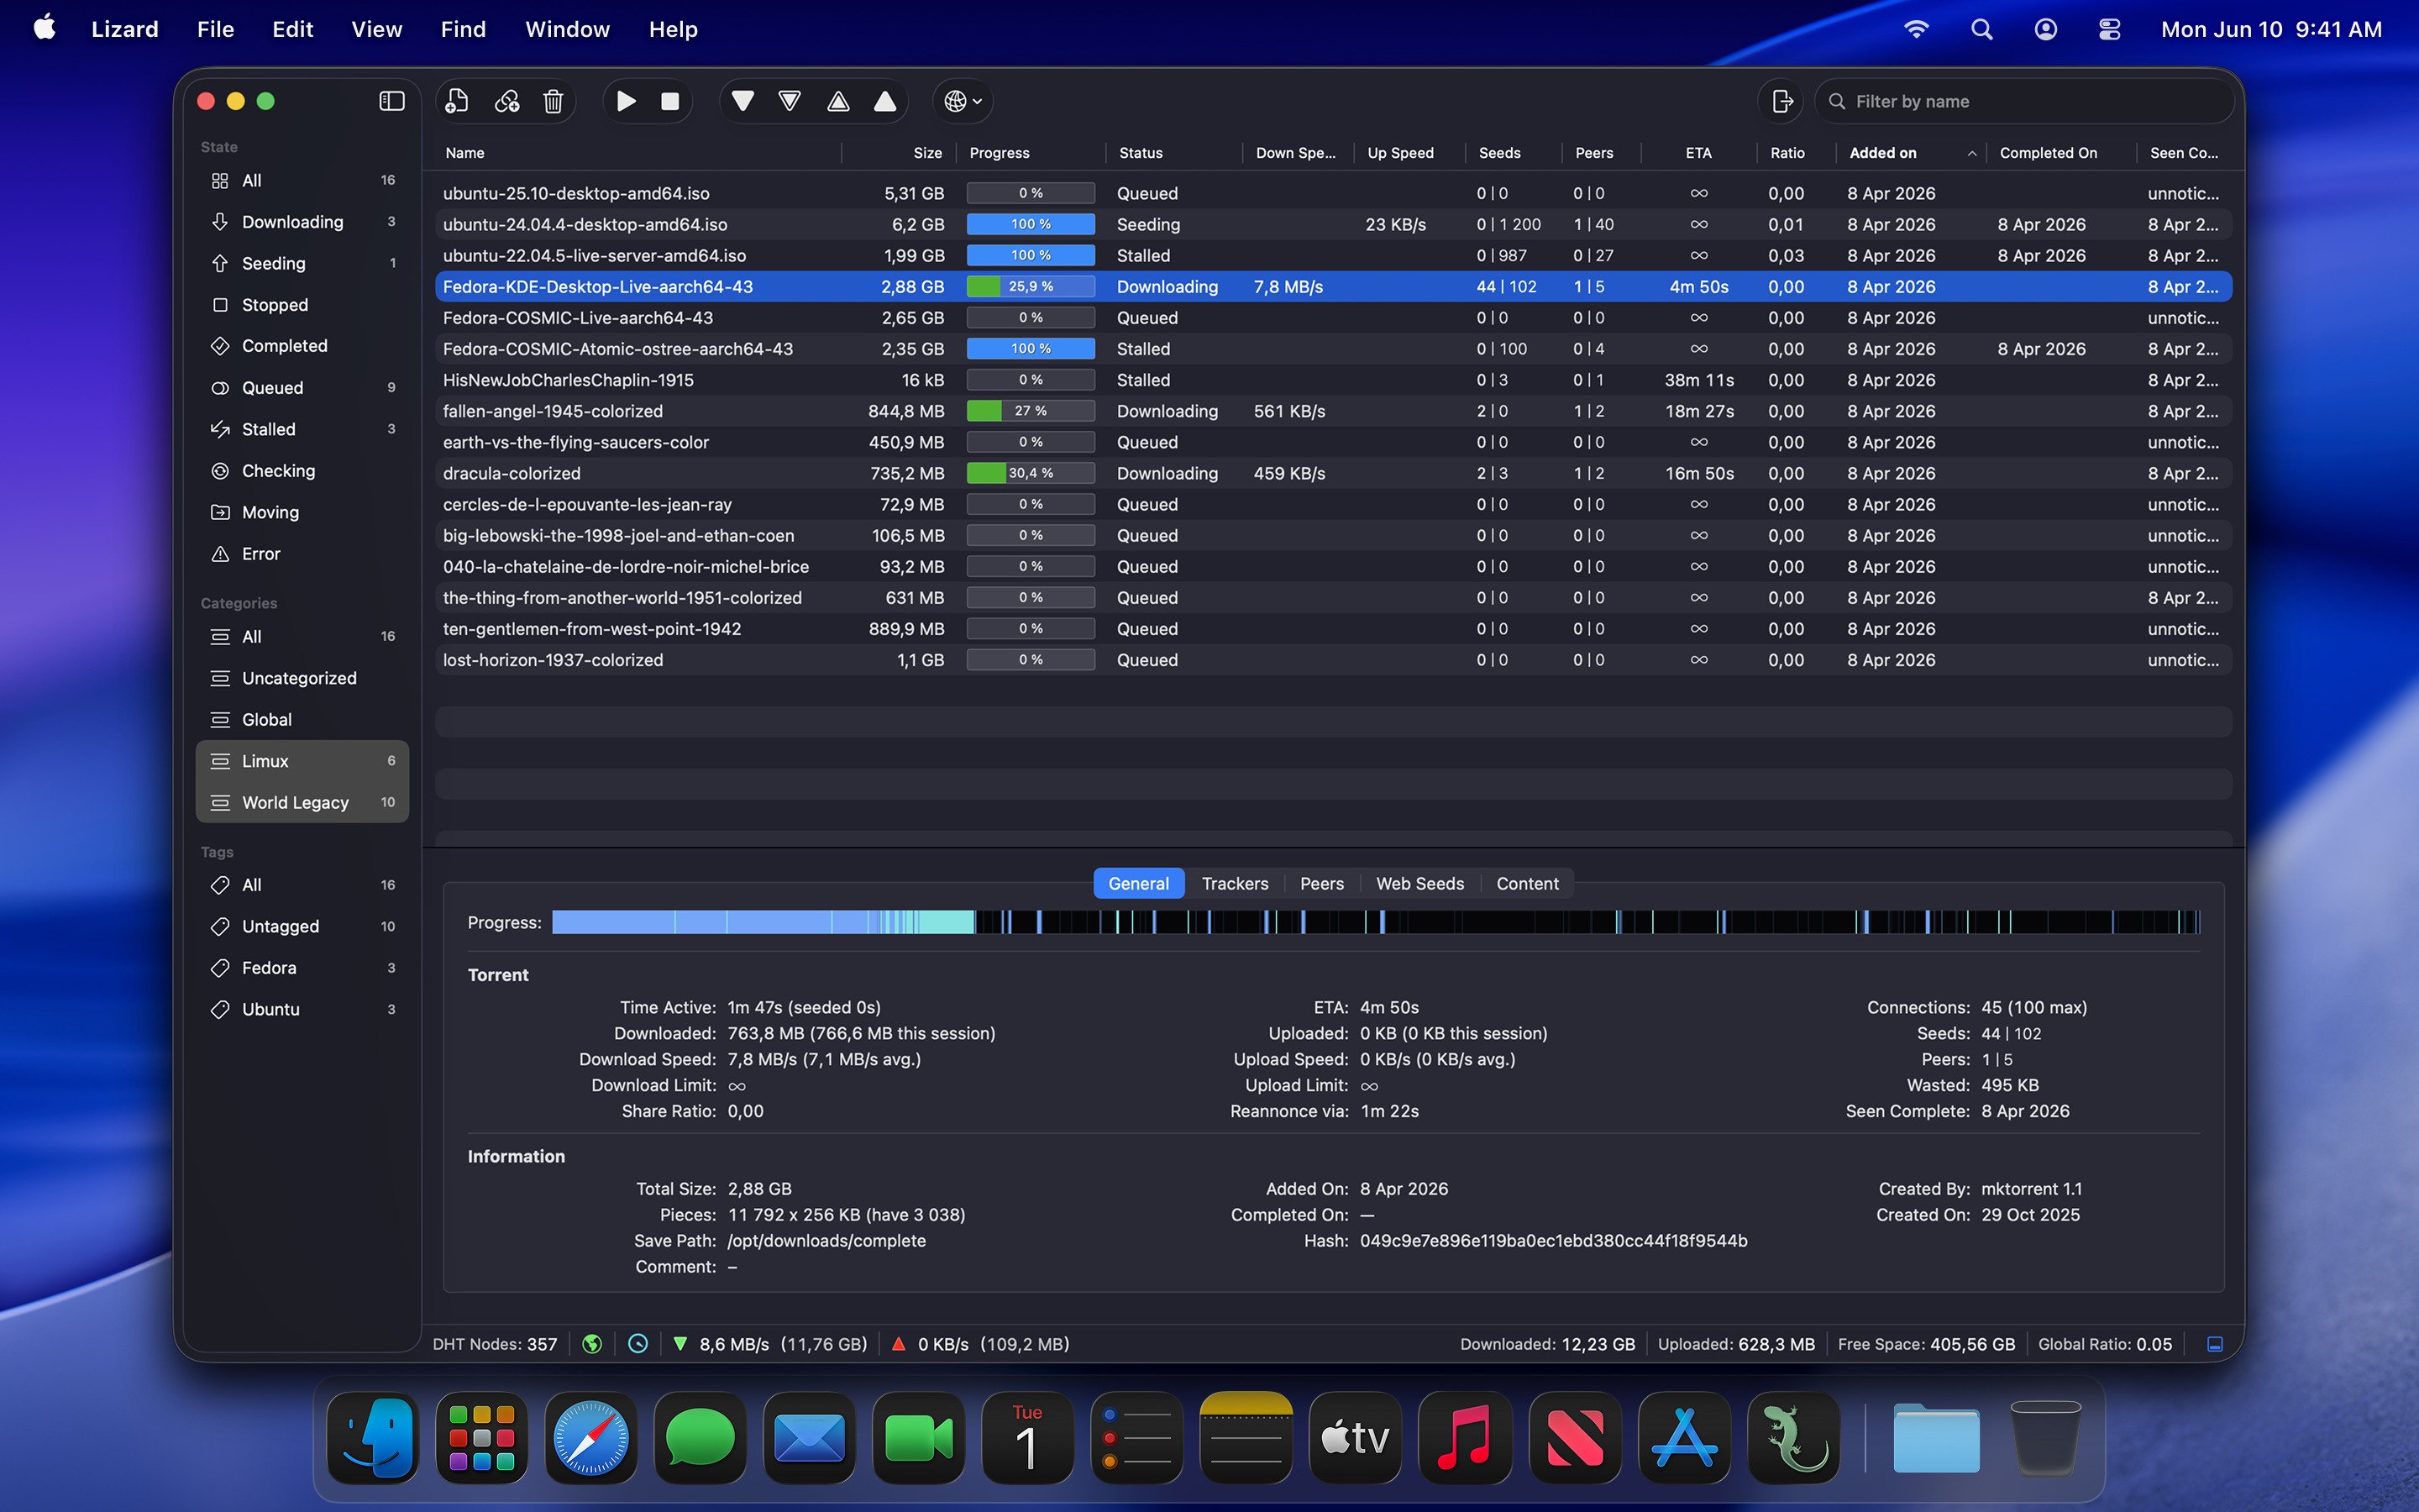Open the globe dropdown in toolbar

(x=963, y=101)
